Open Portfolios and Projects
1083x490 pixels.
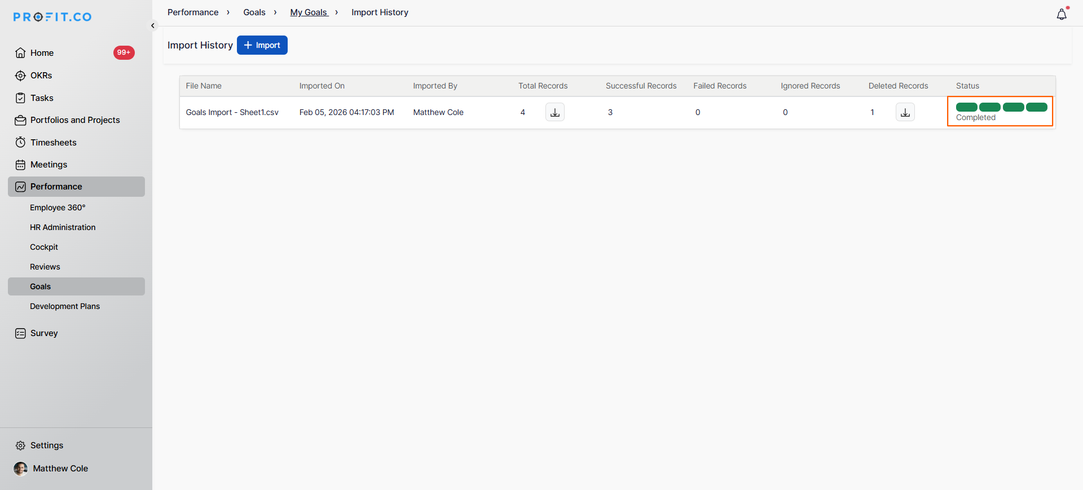(x=76, y=120)
